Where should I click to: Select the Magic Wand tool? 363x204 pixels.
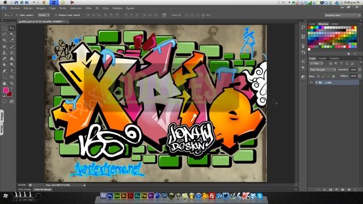point(12,35)
